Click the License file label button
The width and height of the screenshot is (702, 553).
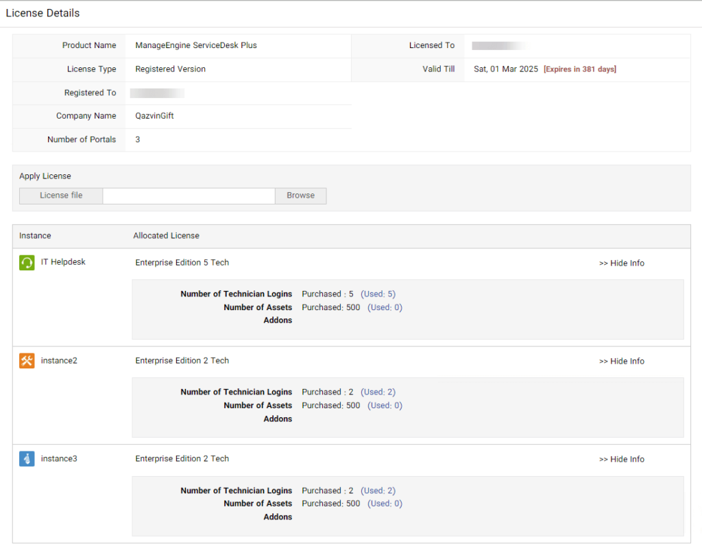coord(61,196)
